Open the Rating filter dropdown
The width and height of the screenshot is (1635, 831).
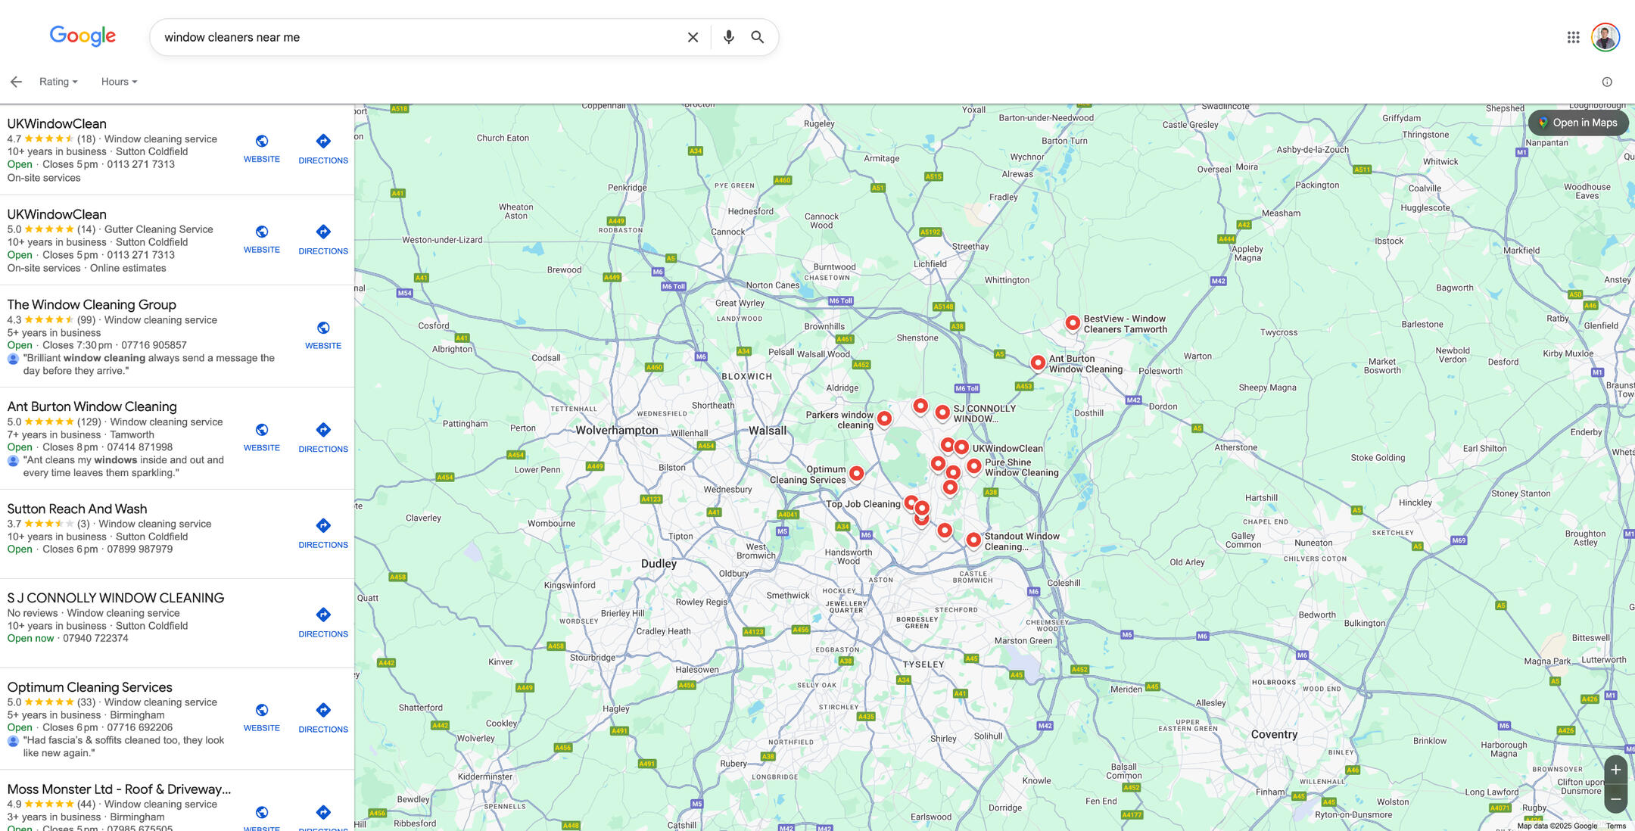pos(58,81)
